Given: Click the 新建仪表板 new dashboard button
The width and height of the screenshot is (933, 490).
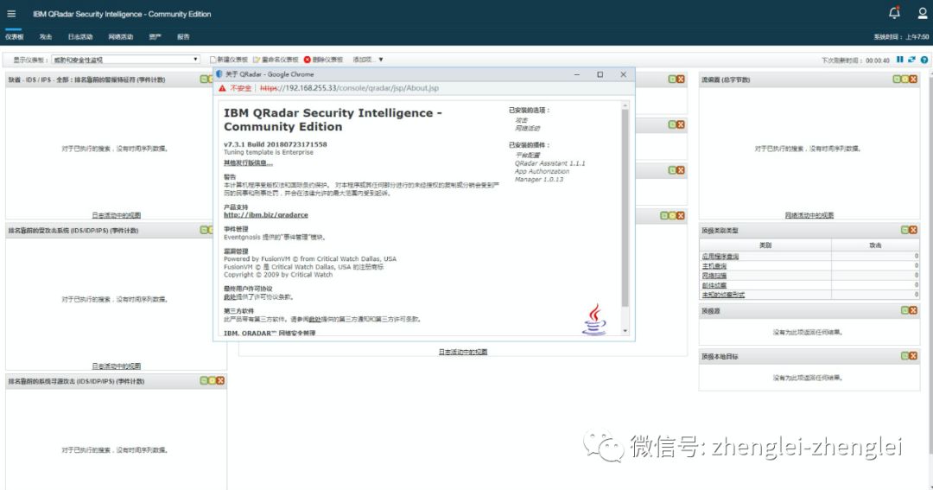Looking at the screenshot, I should [x=228, y=60].
